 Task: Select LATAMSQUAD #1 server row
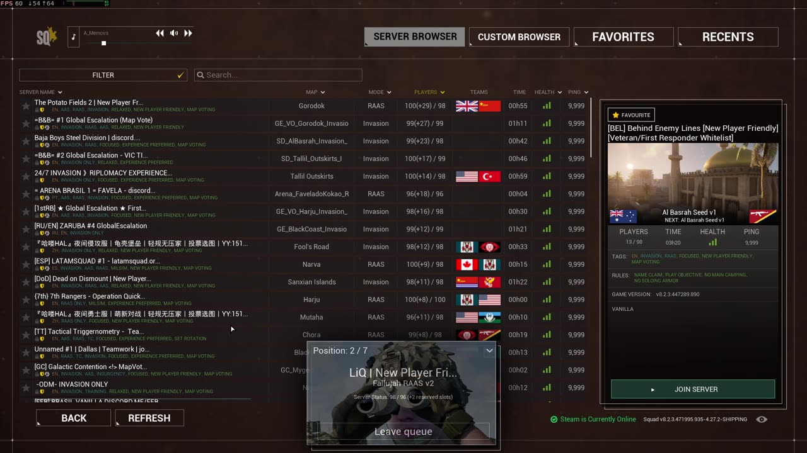point(304,264)
